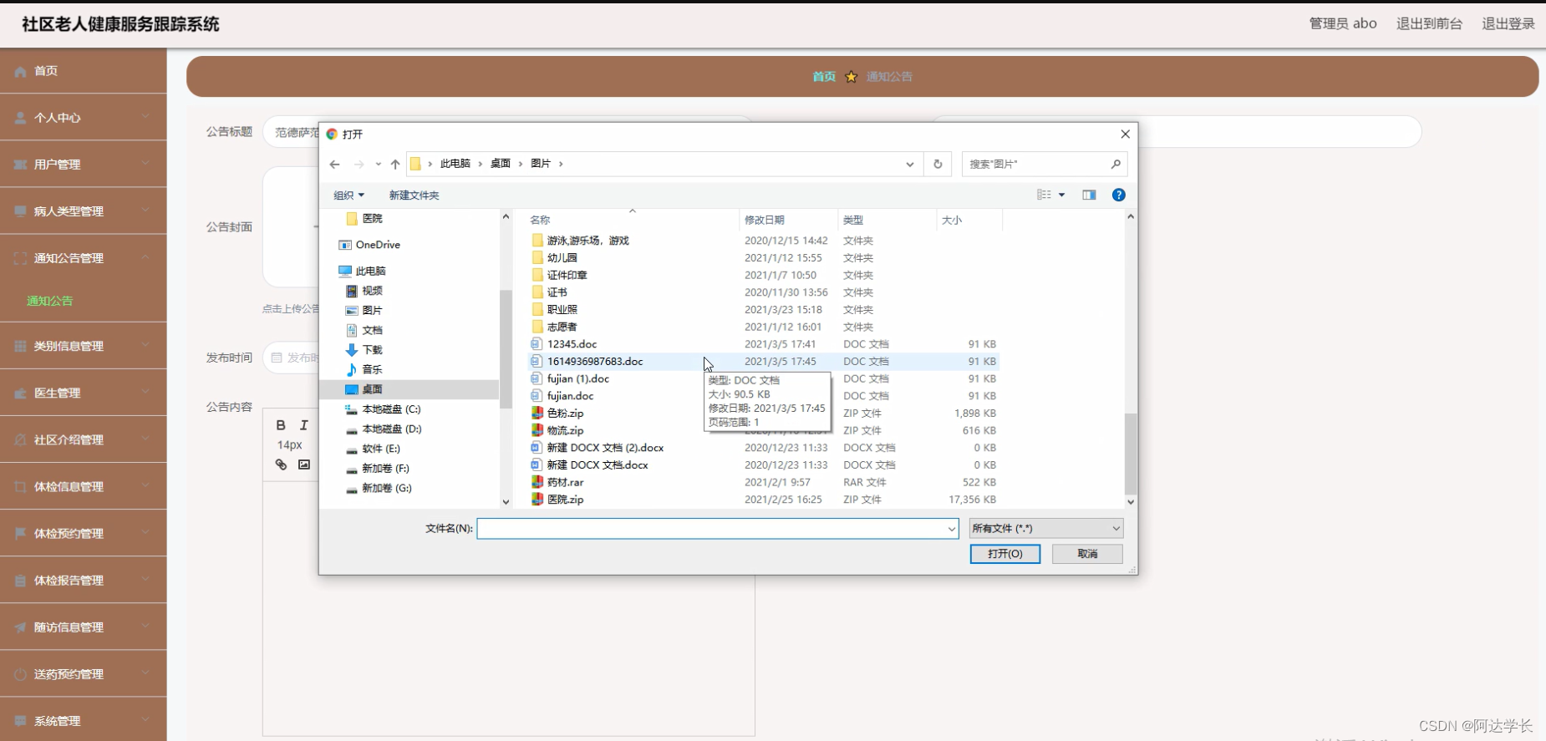Click the back arrow in file dialog

(335, 165)
